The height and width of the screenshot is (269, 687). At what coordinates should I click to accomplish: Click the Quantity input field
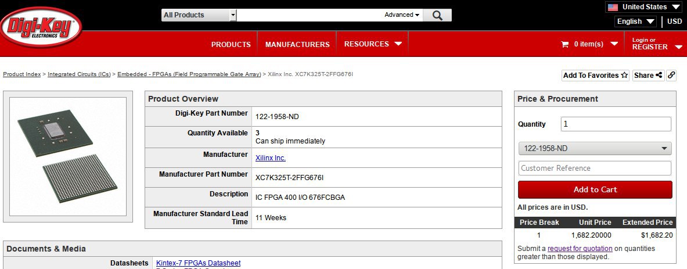point(616,124)
